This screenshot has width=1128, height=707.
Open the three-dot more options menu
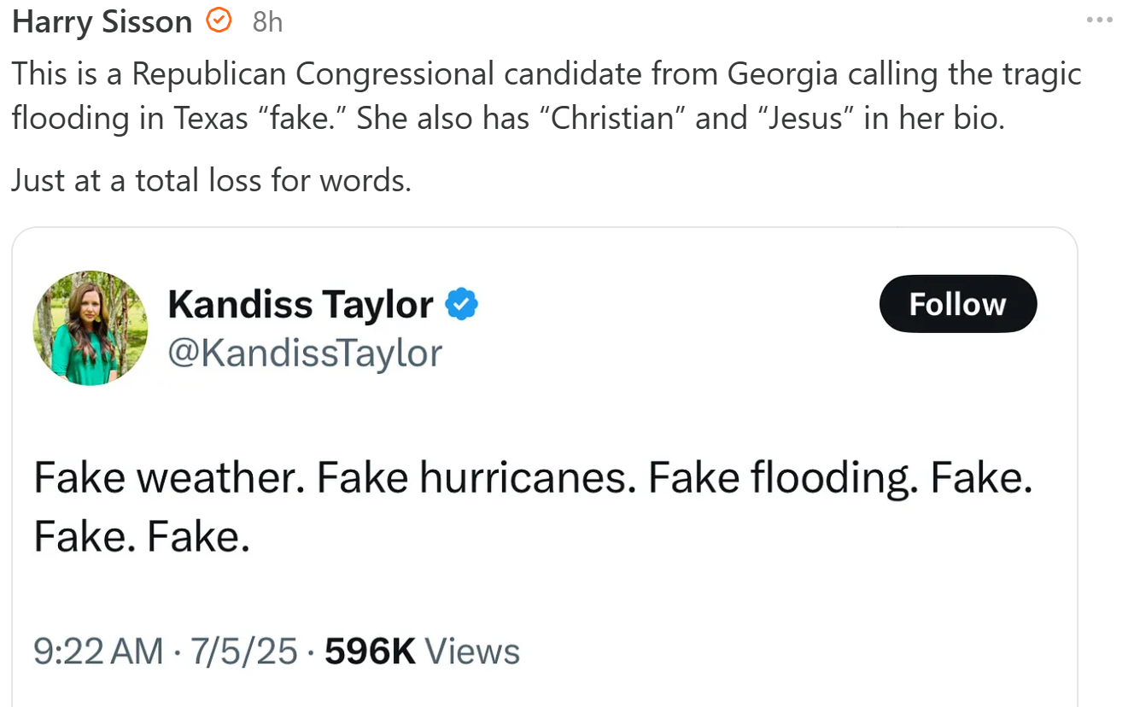point(1100,20)
